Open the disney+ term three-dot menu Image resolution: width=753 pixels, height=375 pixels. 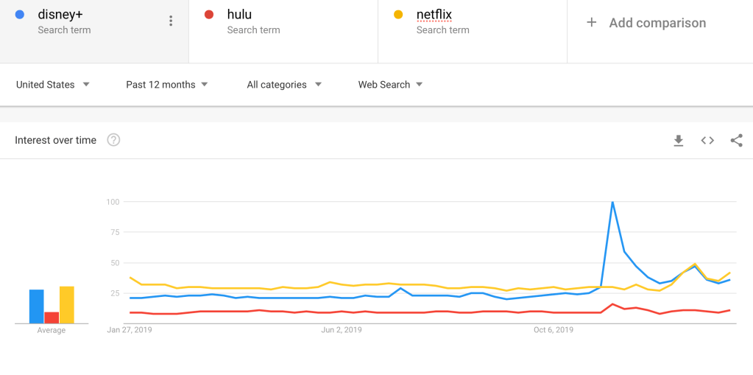click(171, 21)
